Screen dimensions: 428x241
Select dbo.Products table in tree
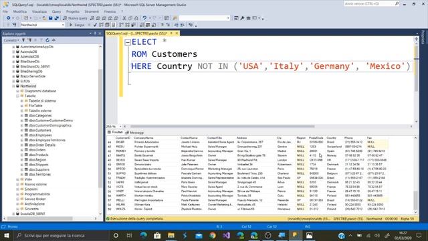click(x=39, y=155)
